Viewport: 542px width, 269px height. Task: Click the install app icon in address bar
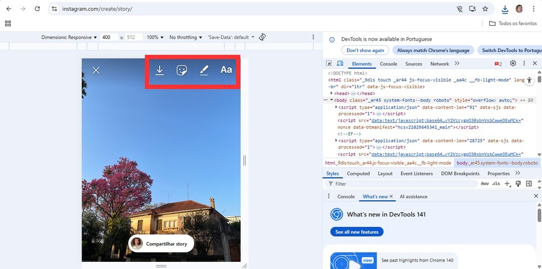473,9
